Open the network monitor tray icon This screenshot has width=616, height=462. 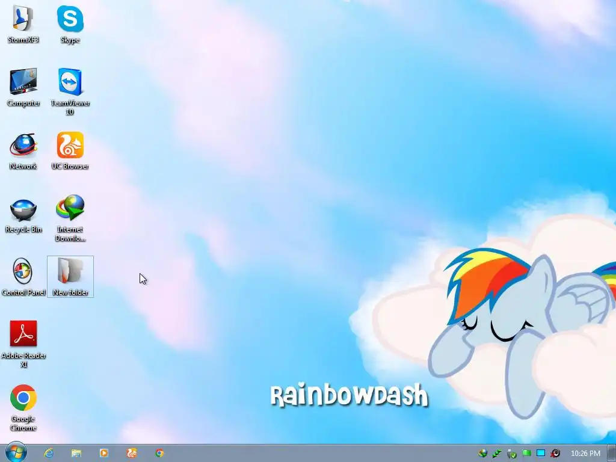[x=541, y=454]
